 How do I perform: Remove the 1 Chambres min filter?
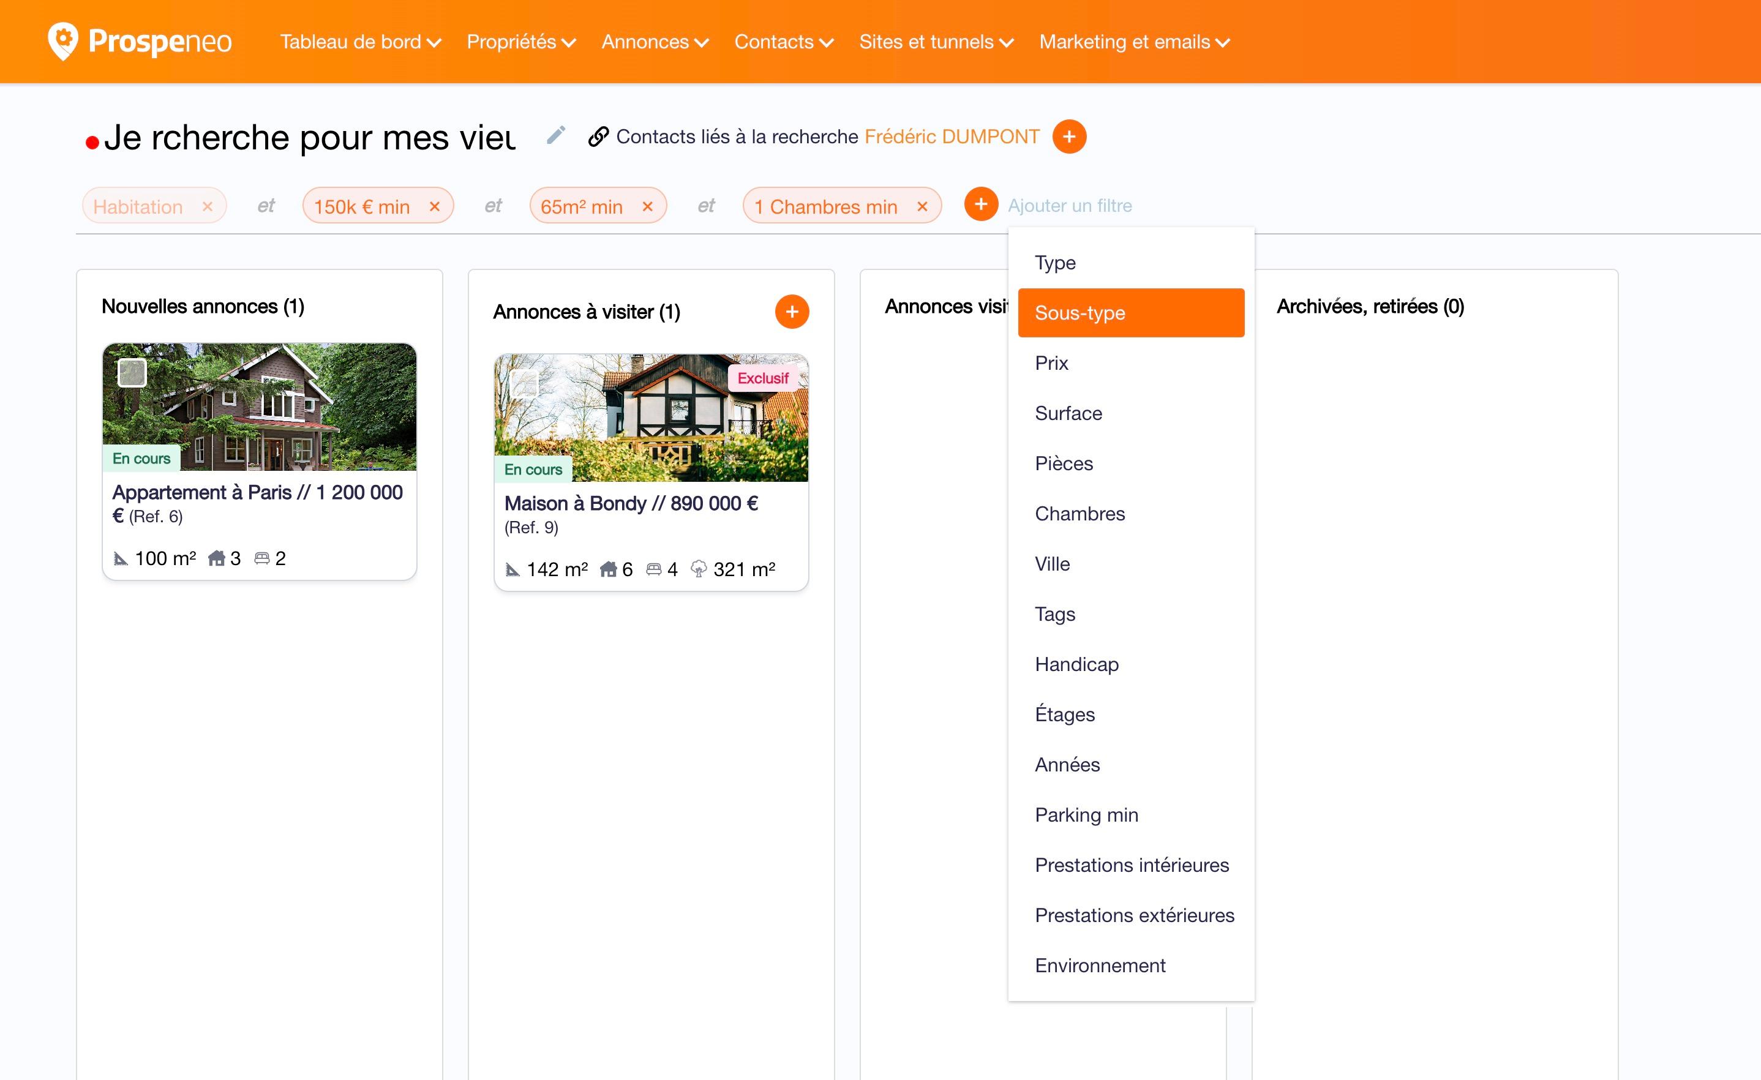pyautogui.click(x=922, y=206)
